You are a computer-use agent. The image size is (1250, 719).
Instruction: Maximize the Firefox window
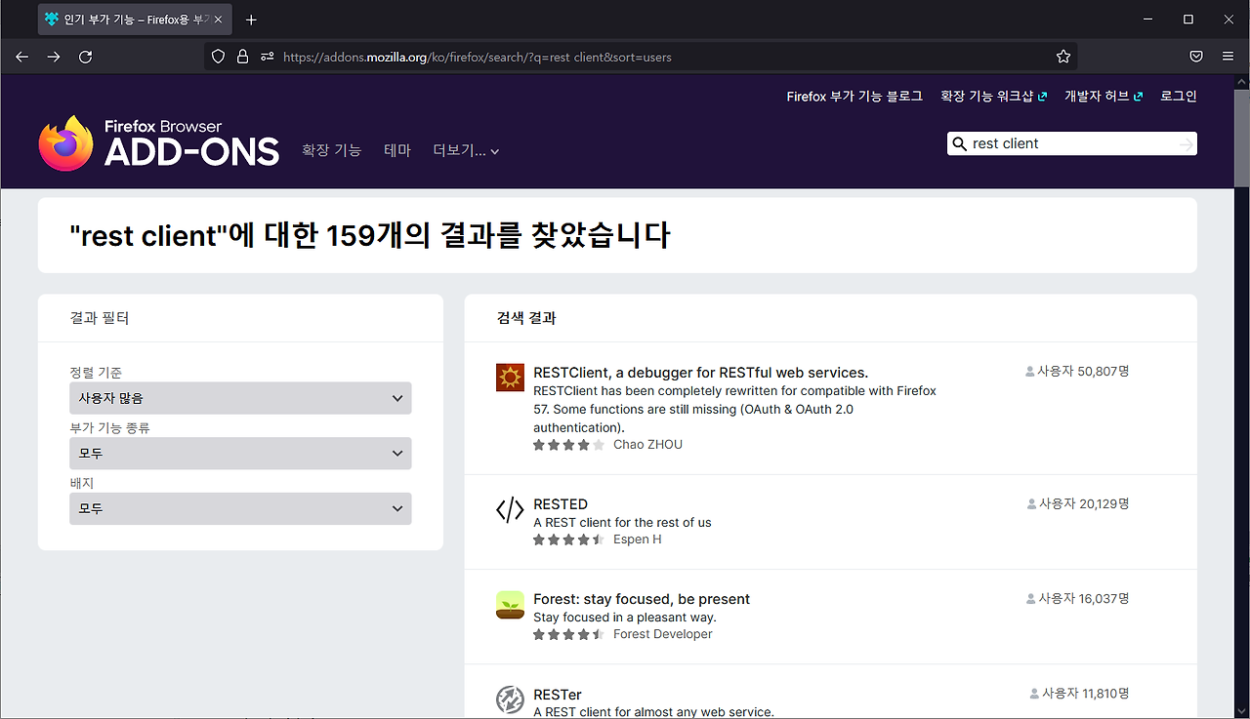[1188, 20]
